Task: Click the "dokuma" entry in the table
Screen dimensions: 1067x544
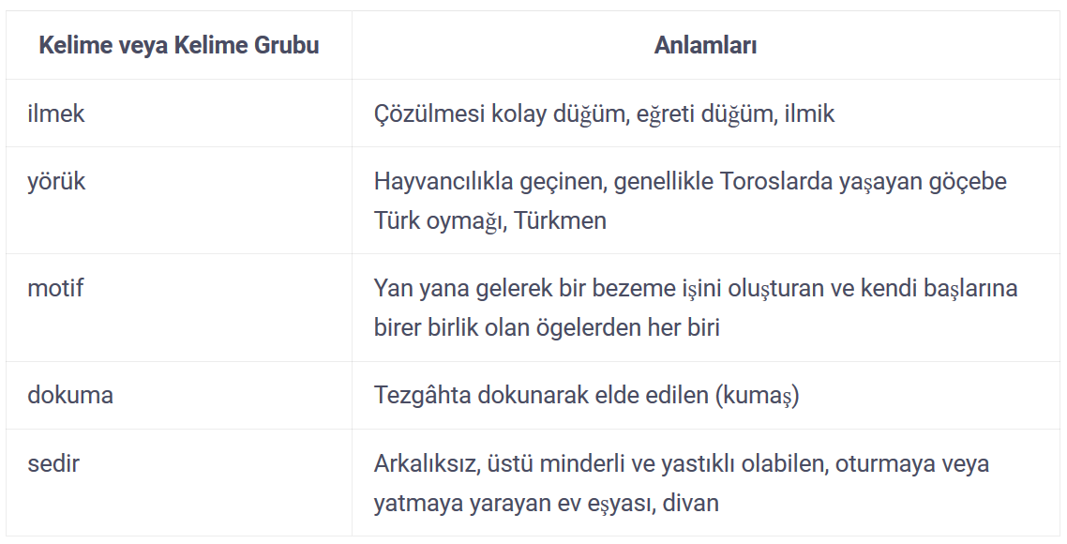Action: (x=70, y=395)
